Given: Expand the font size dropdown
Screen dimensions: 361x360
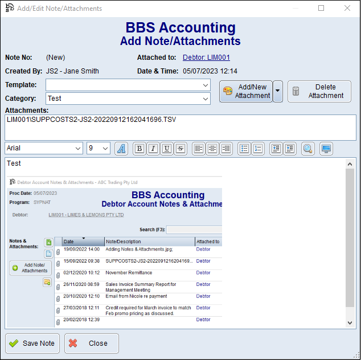Looking at the screenshot, I should pyautogui.click(x=105, y=148).
